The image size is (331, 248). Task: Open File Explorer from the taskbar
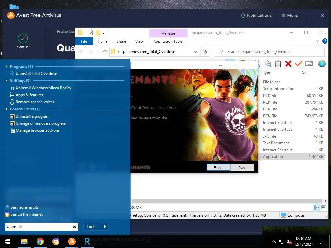(24, 242)
